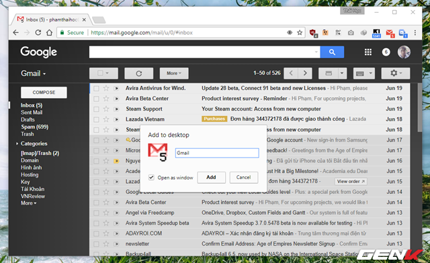Open the red shield extension icon
Screen dimensions: 430x263
(x=313, y=33)
